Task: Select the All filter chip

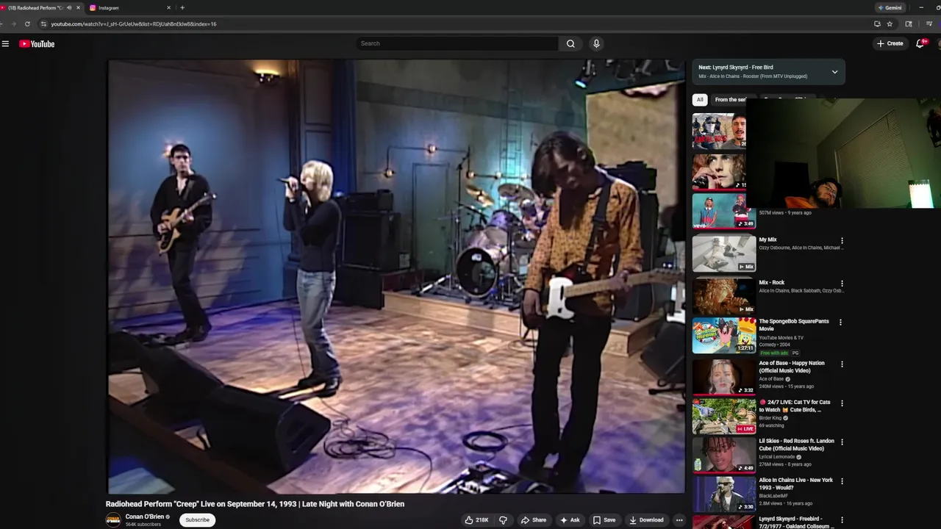Action: (700, 100)
